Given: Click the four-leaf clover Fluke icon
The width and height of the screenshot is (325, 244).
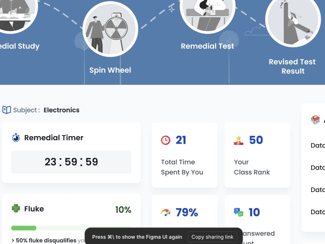Looking at the screenshot, I should (16, 209).
